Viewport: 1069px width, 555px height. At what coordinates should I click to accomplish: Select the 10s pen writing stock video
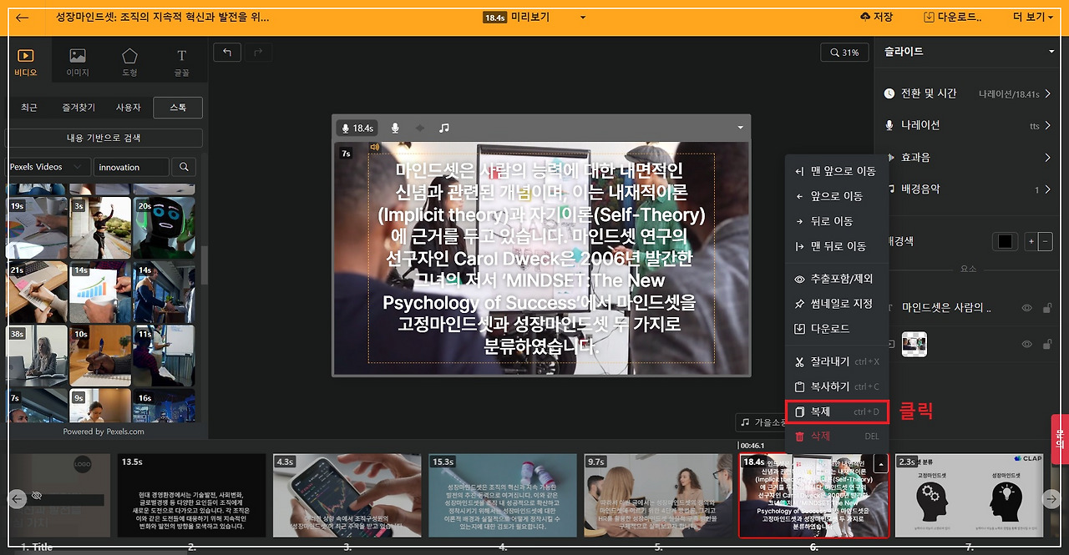point(100,357)
